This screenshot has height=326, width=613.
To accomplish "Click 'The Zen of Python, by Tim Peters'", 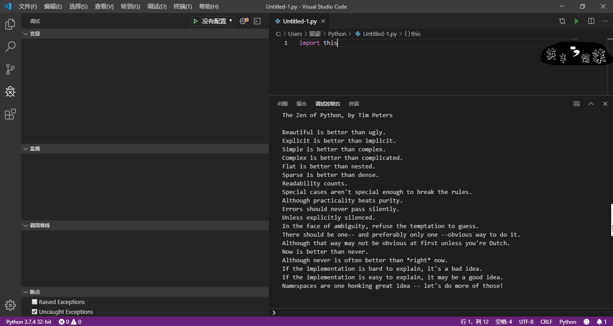I will coord(337,115).
